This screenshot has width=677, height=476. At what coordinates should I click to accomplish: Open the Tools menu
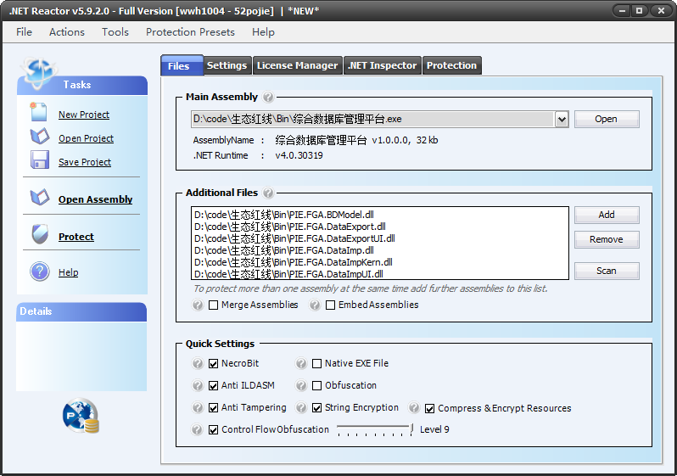coord(115,32)
